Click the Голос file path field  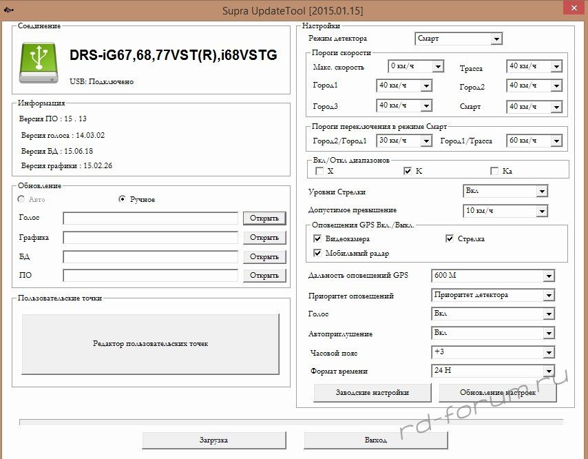coord(150,218)
